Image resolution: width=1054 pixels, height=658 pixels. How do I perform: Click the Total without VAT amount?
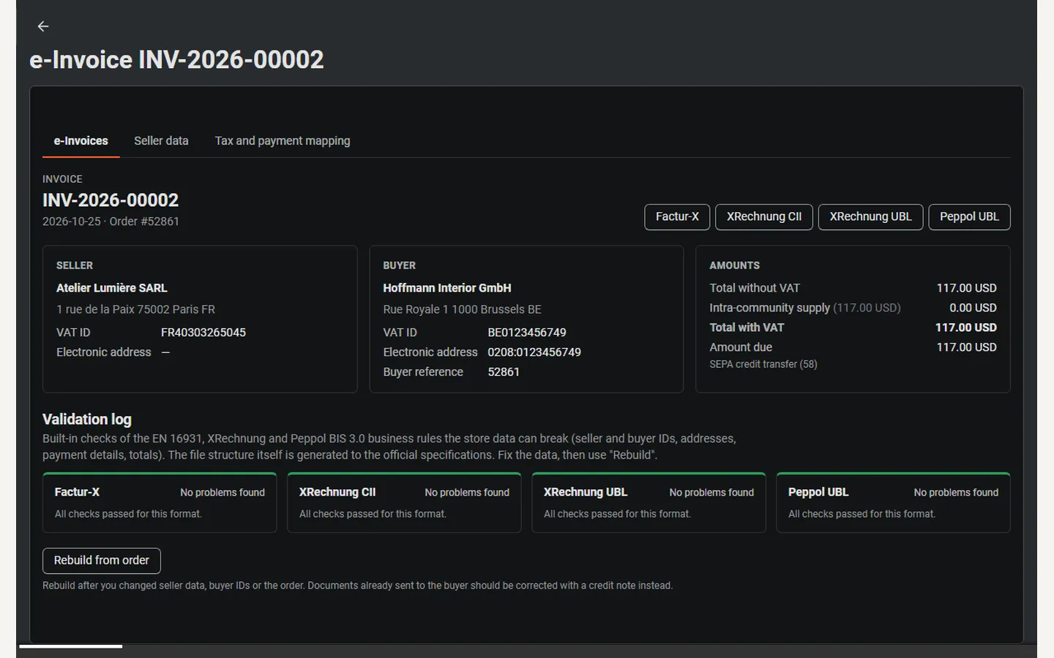coord(966,288)
